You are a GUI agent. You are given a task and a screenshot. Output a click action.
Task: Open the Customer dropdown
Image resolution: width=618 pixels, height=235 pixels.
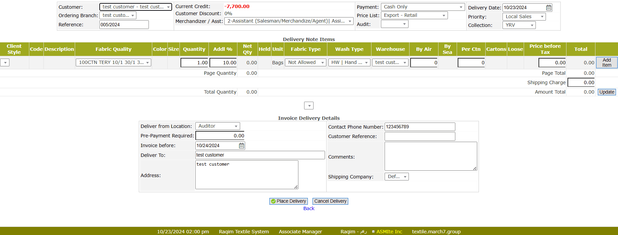[x=136, y=7]
